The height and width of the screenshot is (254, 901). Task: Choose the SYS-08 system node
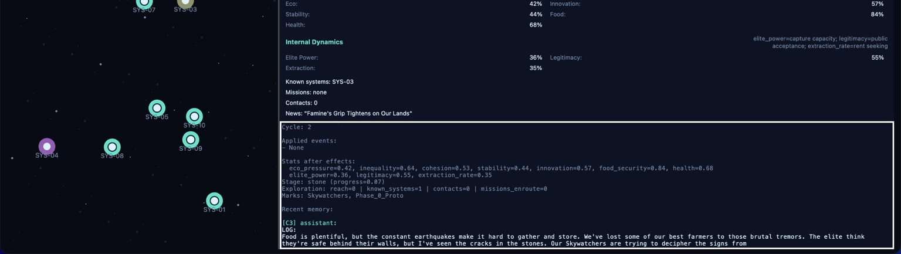(x=112, y=147)
